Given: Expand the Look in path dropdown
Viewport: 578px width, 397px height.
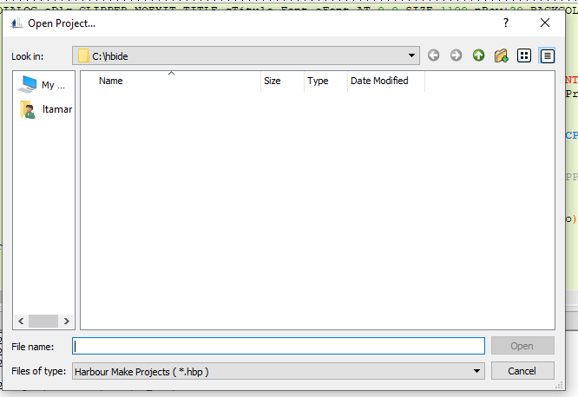Looking at the screenshot, I should pyautogui.click(x=411, y=55).
